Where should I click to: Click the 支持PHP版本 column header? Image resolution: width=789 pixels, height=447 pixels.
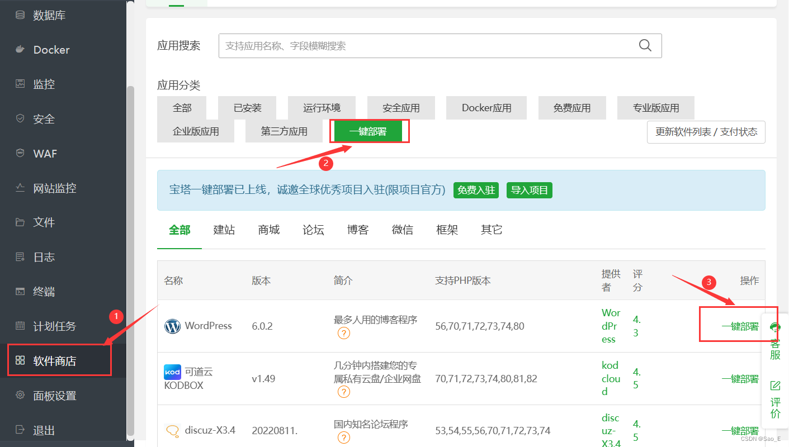(x=463, y=280)
